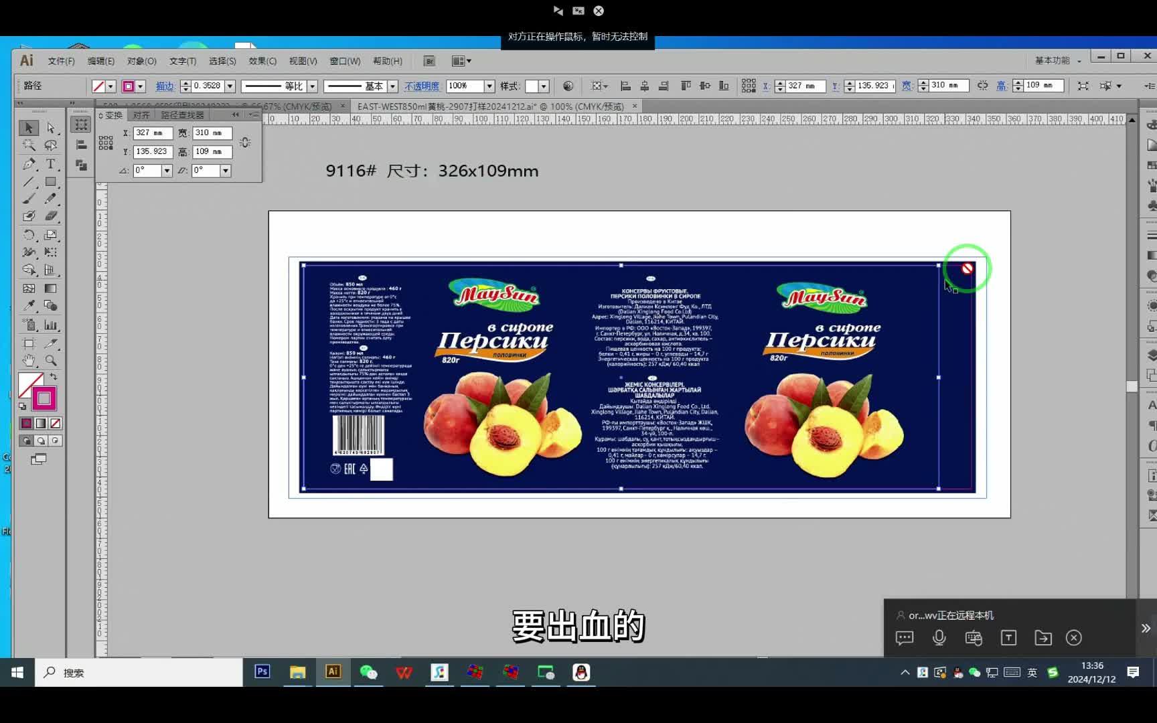Open the stroke color dropdown in control bar
The image size is (1157, 723).
(141, 86)
